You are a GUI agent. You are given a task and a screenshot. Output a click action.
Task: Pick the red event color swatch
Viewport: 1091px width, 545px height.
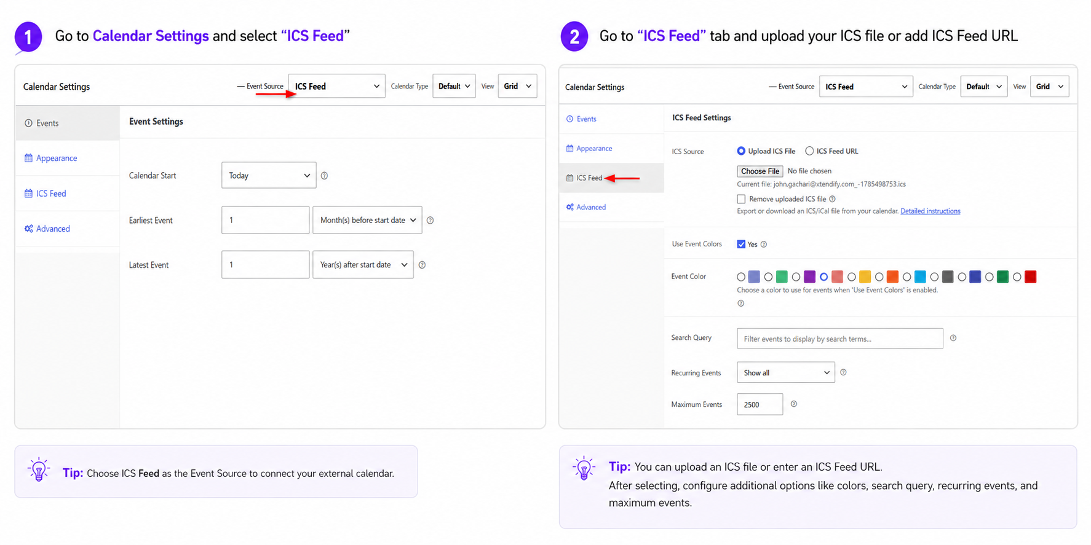pyautogui.click(x=1030, y=277)
